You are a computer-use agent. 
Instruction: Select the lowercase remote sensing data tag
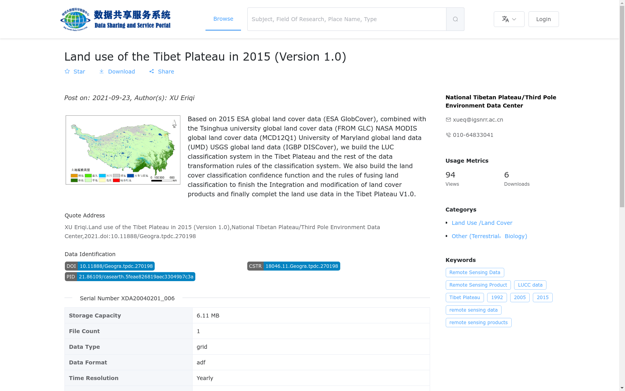pyautogui.click(x=473, y=310)
